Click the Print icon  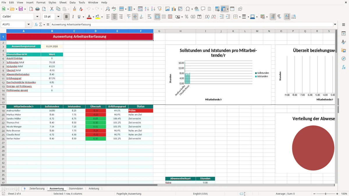pyautogui.click(x=38, y=9)
